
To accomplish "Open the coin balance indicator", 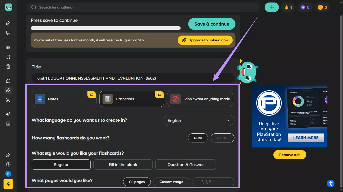I will tap(322, 7).
